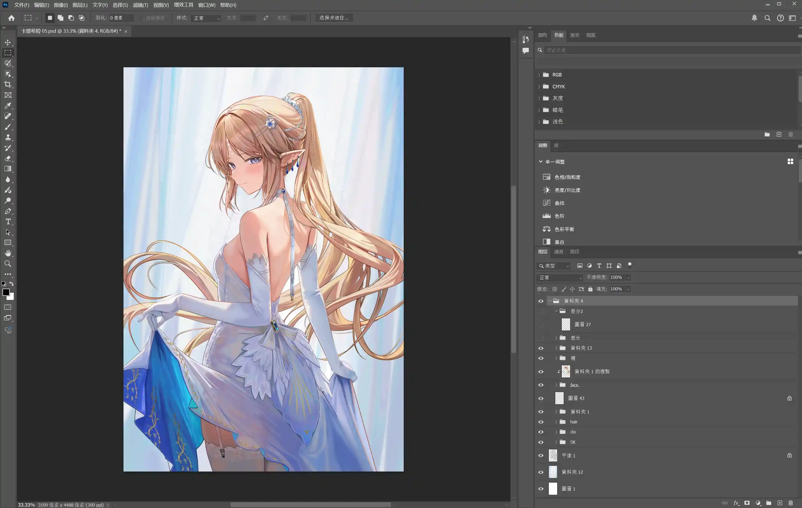This screenshot has width=802, height=508.
Task: Select the Crop tool
Action: pos(8,85)
